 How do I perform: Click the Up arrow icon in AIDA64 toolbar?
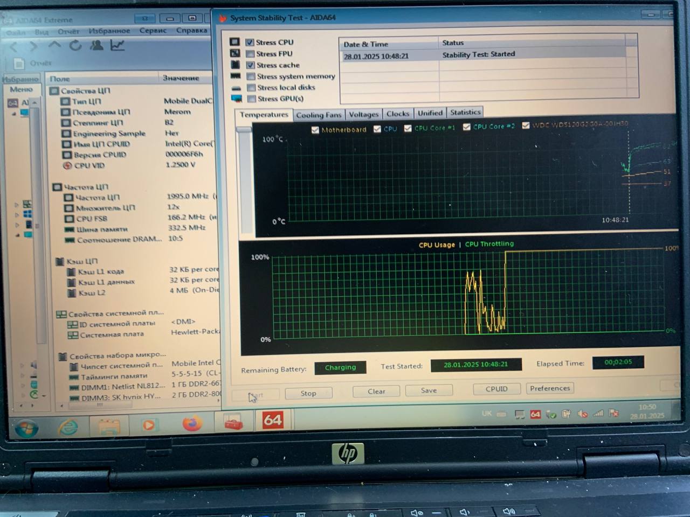[54, 46]
